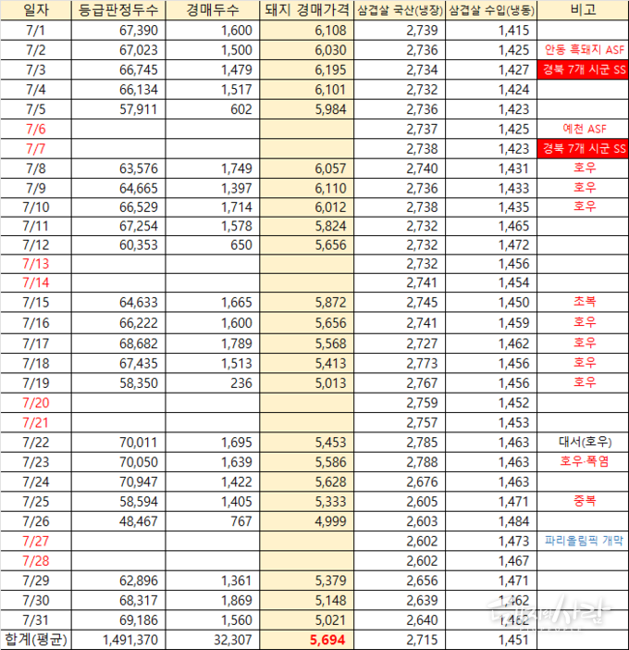The image size is (629, 650).
Task: Click the 파리올림픽 개막 note
Action: 584,539
